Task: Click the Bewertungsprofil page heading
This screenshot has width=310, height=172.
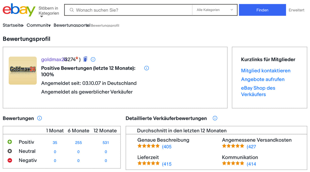Action: (x=27, y=39)
